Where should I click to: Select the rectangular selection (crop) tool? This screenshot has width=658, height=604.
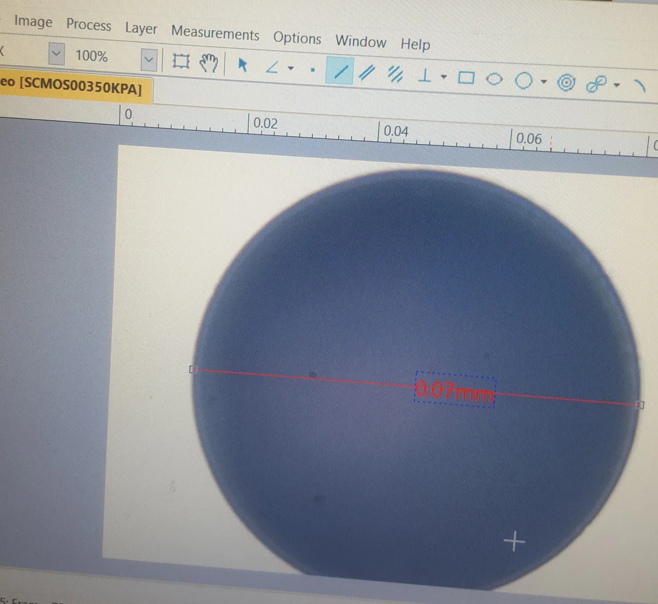(181, 61)
